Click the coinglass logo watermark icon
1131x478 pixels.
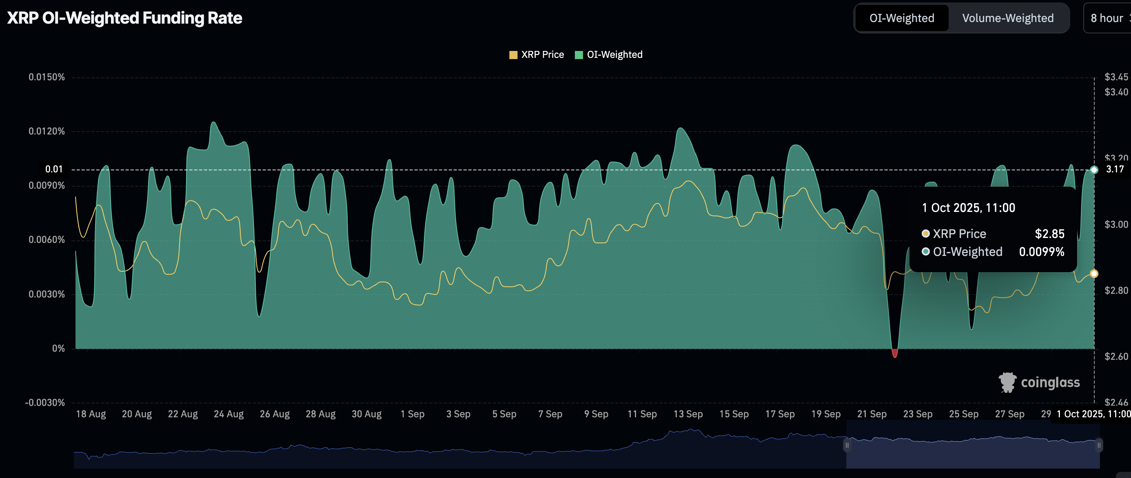click(x=1007, y=382)
